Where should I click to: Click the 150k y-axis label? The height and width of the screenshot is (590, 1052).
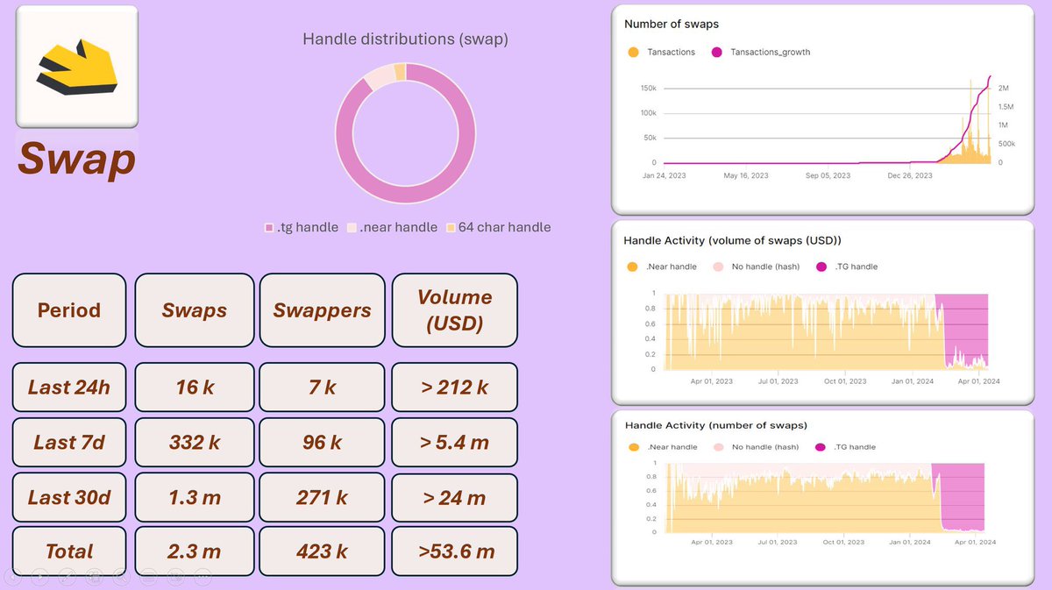click(x=649, y=89)
